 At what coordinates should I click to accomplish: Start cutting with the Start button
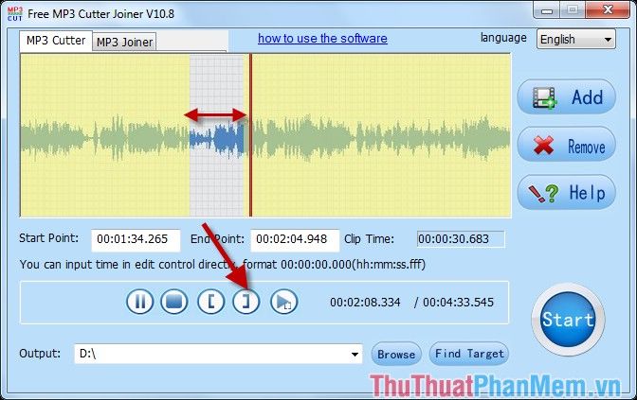[568, 320]
